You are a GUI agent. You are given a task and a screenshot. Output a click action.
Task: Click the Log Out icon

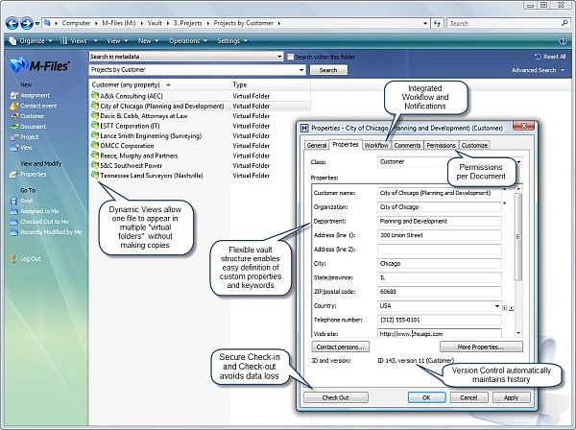[13, 259]
